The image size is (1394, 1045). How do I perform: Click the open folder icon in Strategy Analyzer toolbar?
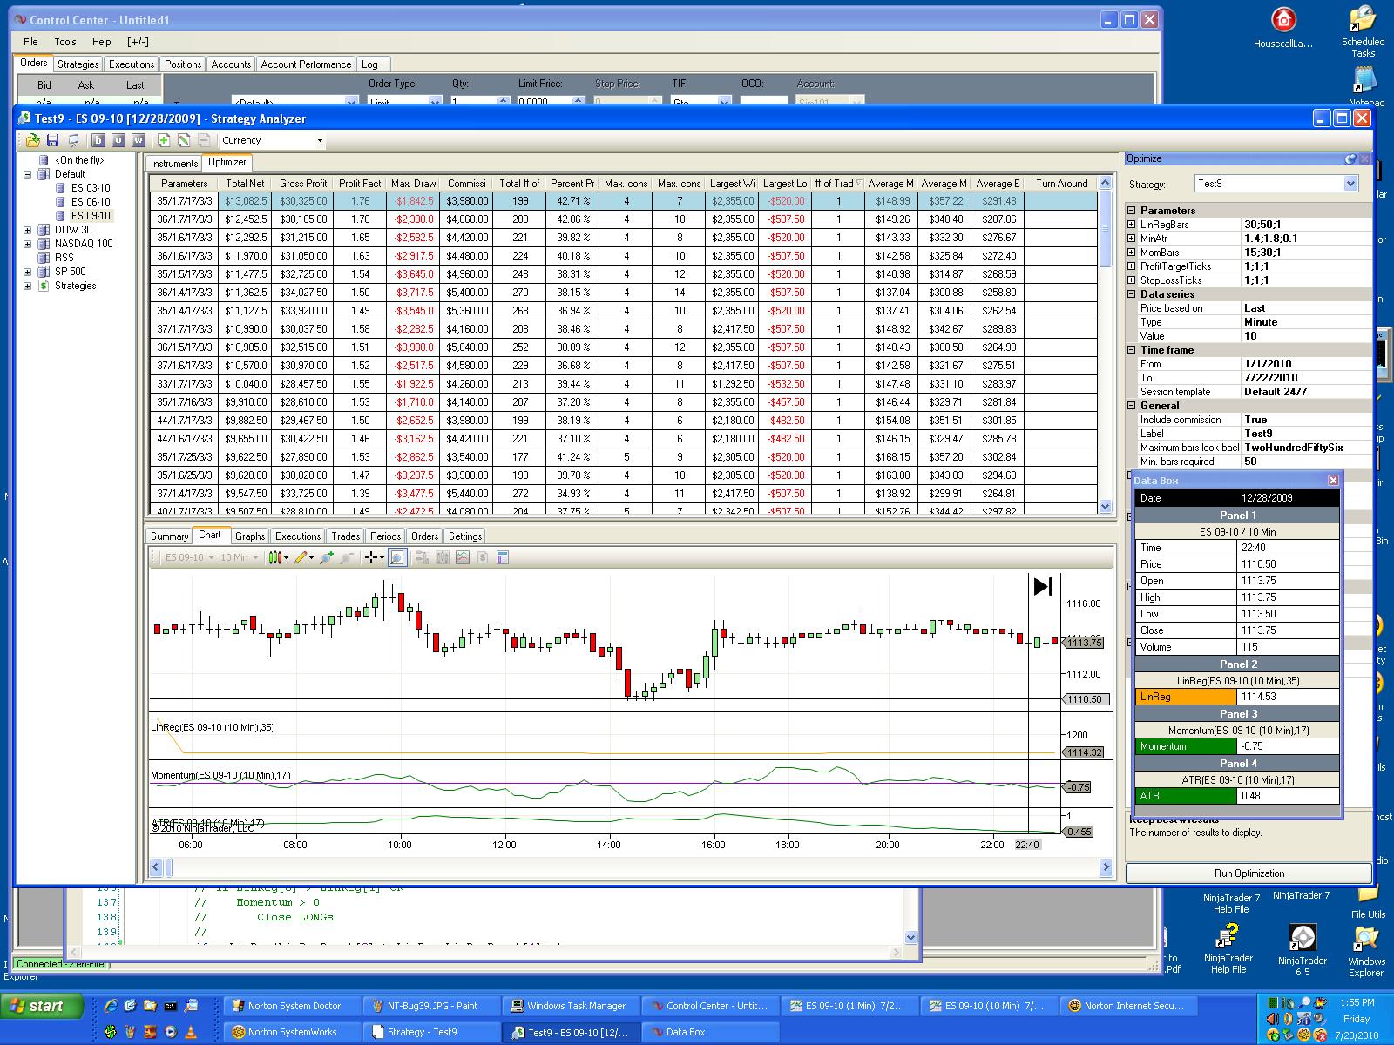[32, 140]
